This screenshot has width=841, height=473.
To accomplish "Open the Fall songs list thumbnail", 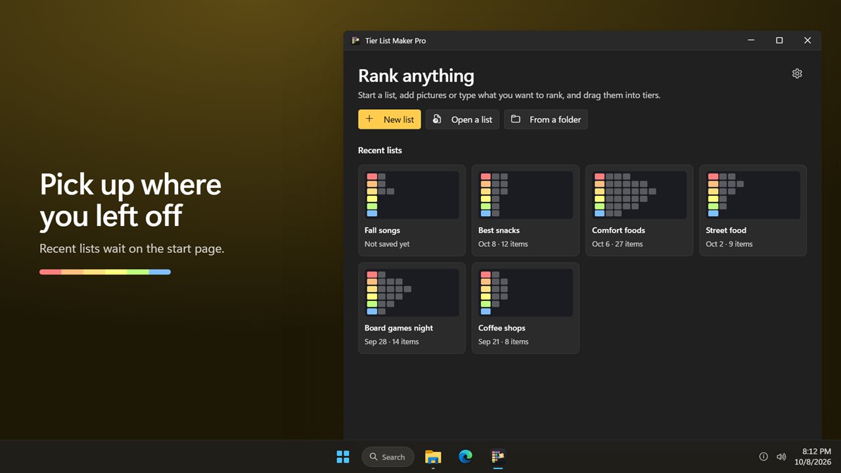I will (412, 195).
